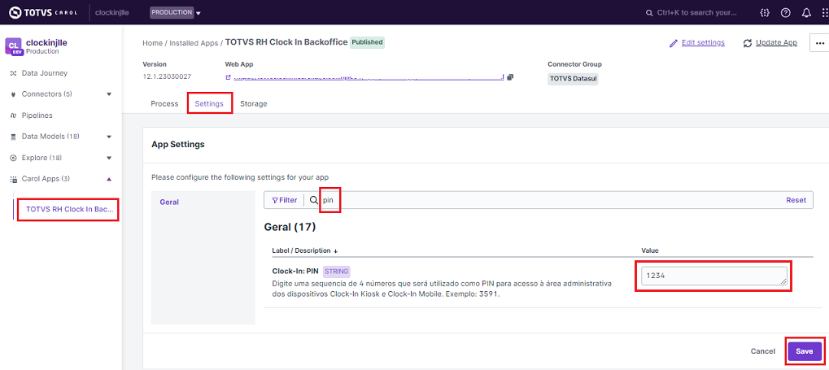Open the more options ellipsis button
The width and height of the screenshot is (829, 370).
[819, 43]
